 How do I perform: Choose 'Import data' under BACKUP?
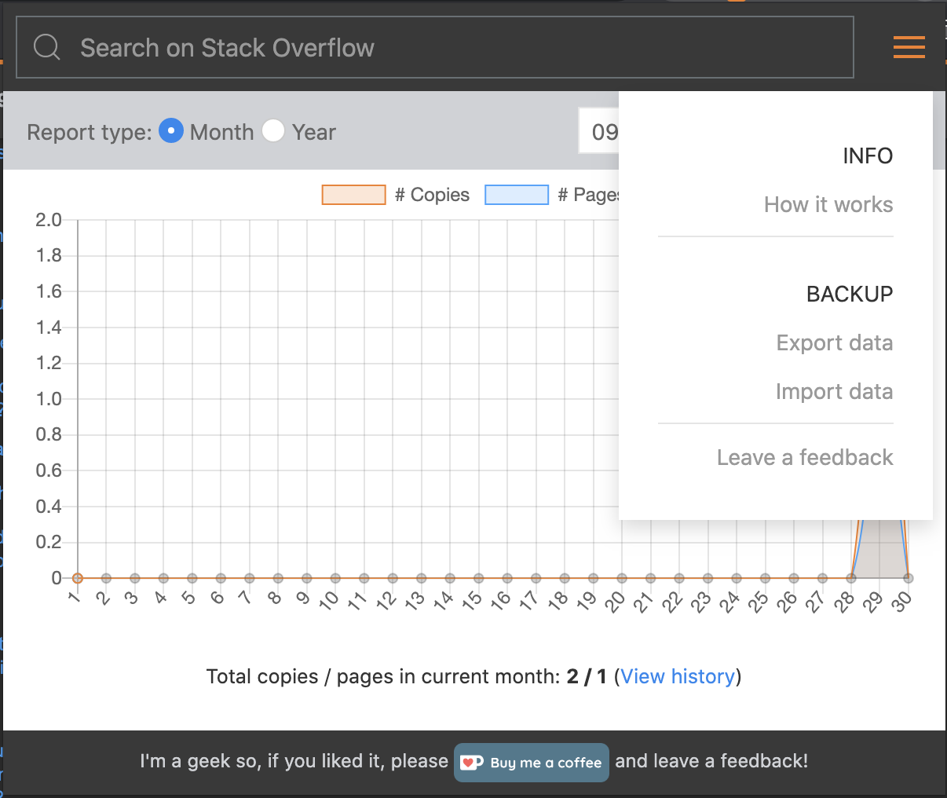[834, 391]
